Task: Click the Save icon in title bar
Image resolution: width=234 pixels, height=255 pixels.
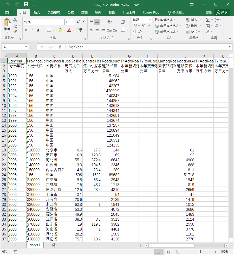Action: 26,4
